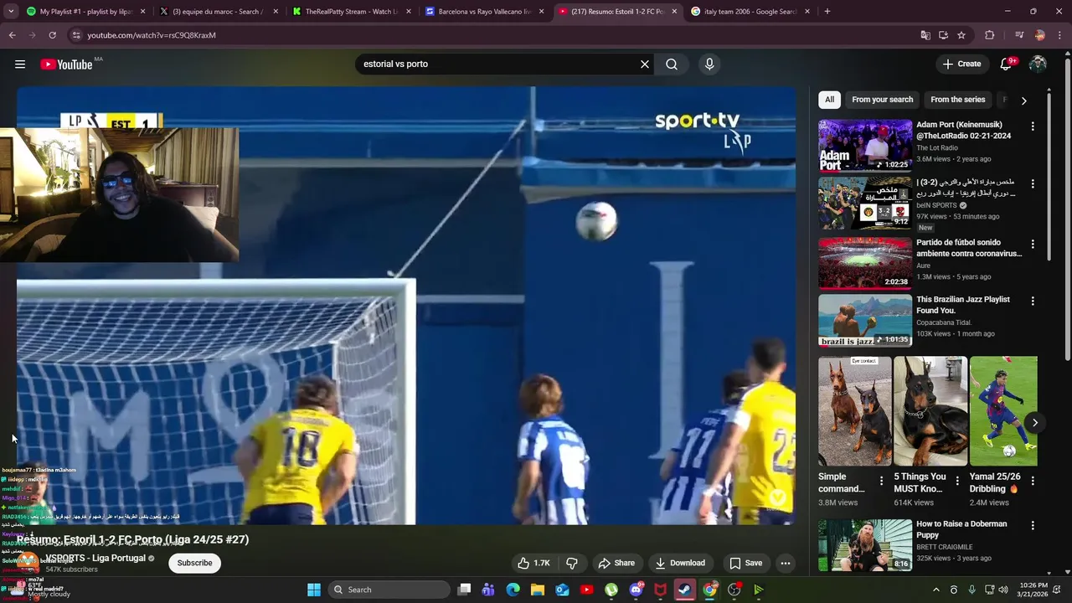Viewport: 1072px width, 603px height.
Task: Open a new browser tab
Action: 827,12
